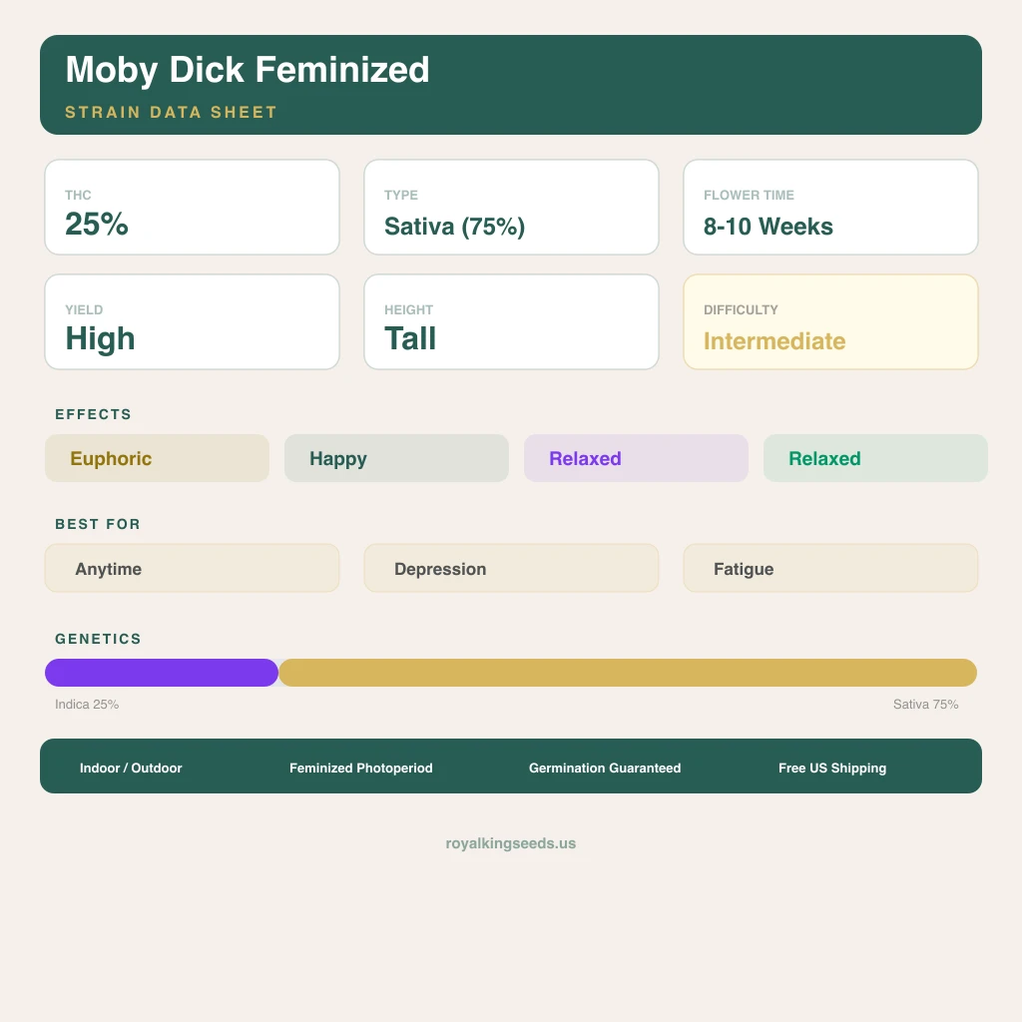Click the Moby Dick Feminized title

[x=248, y=70]
